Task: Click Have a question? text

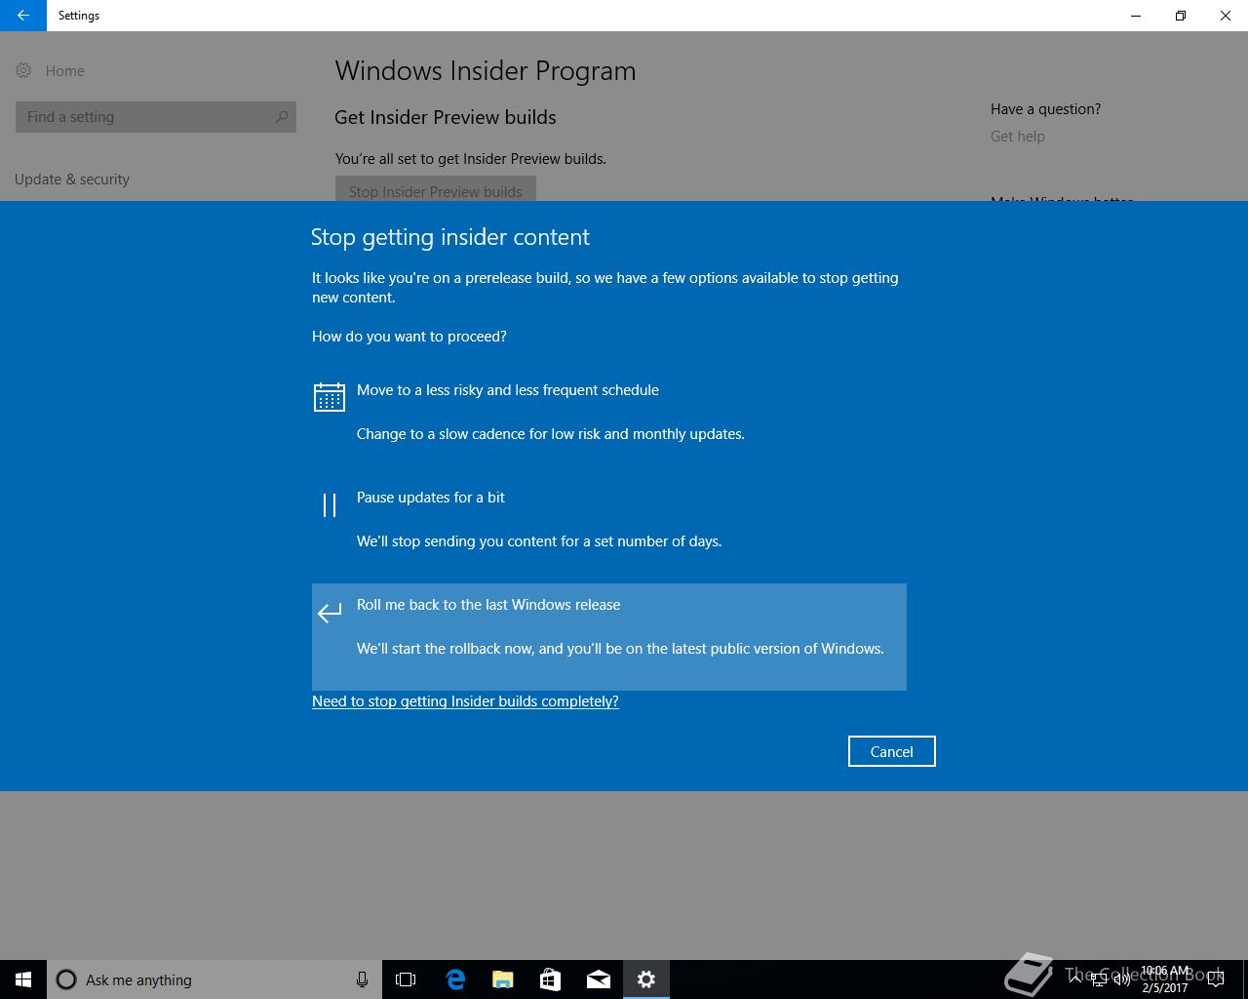Action: (1045, 109)
